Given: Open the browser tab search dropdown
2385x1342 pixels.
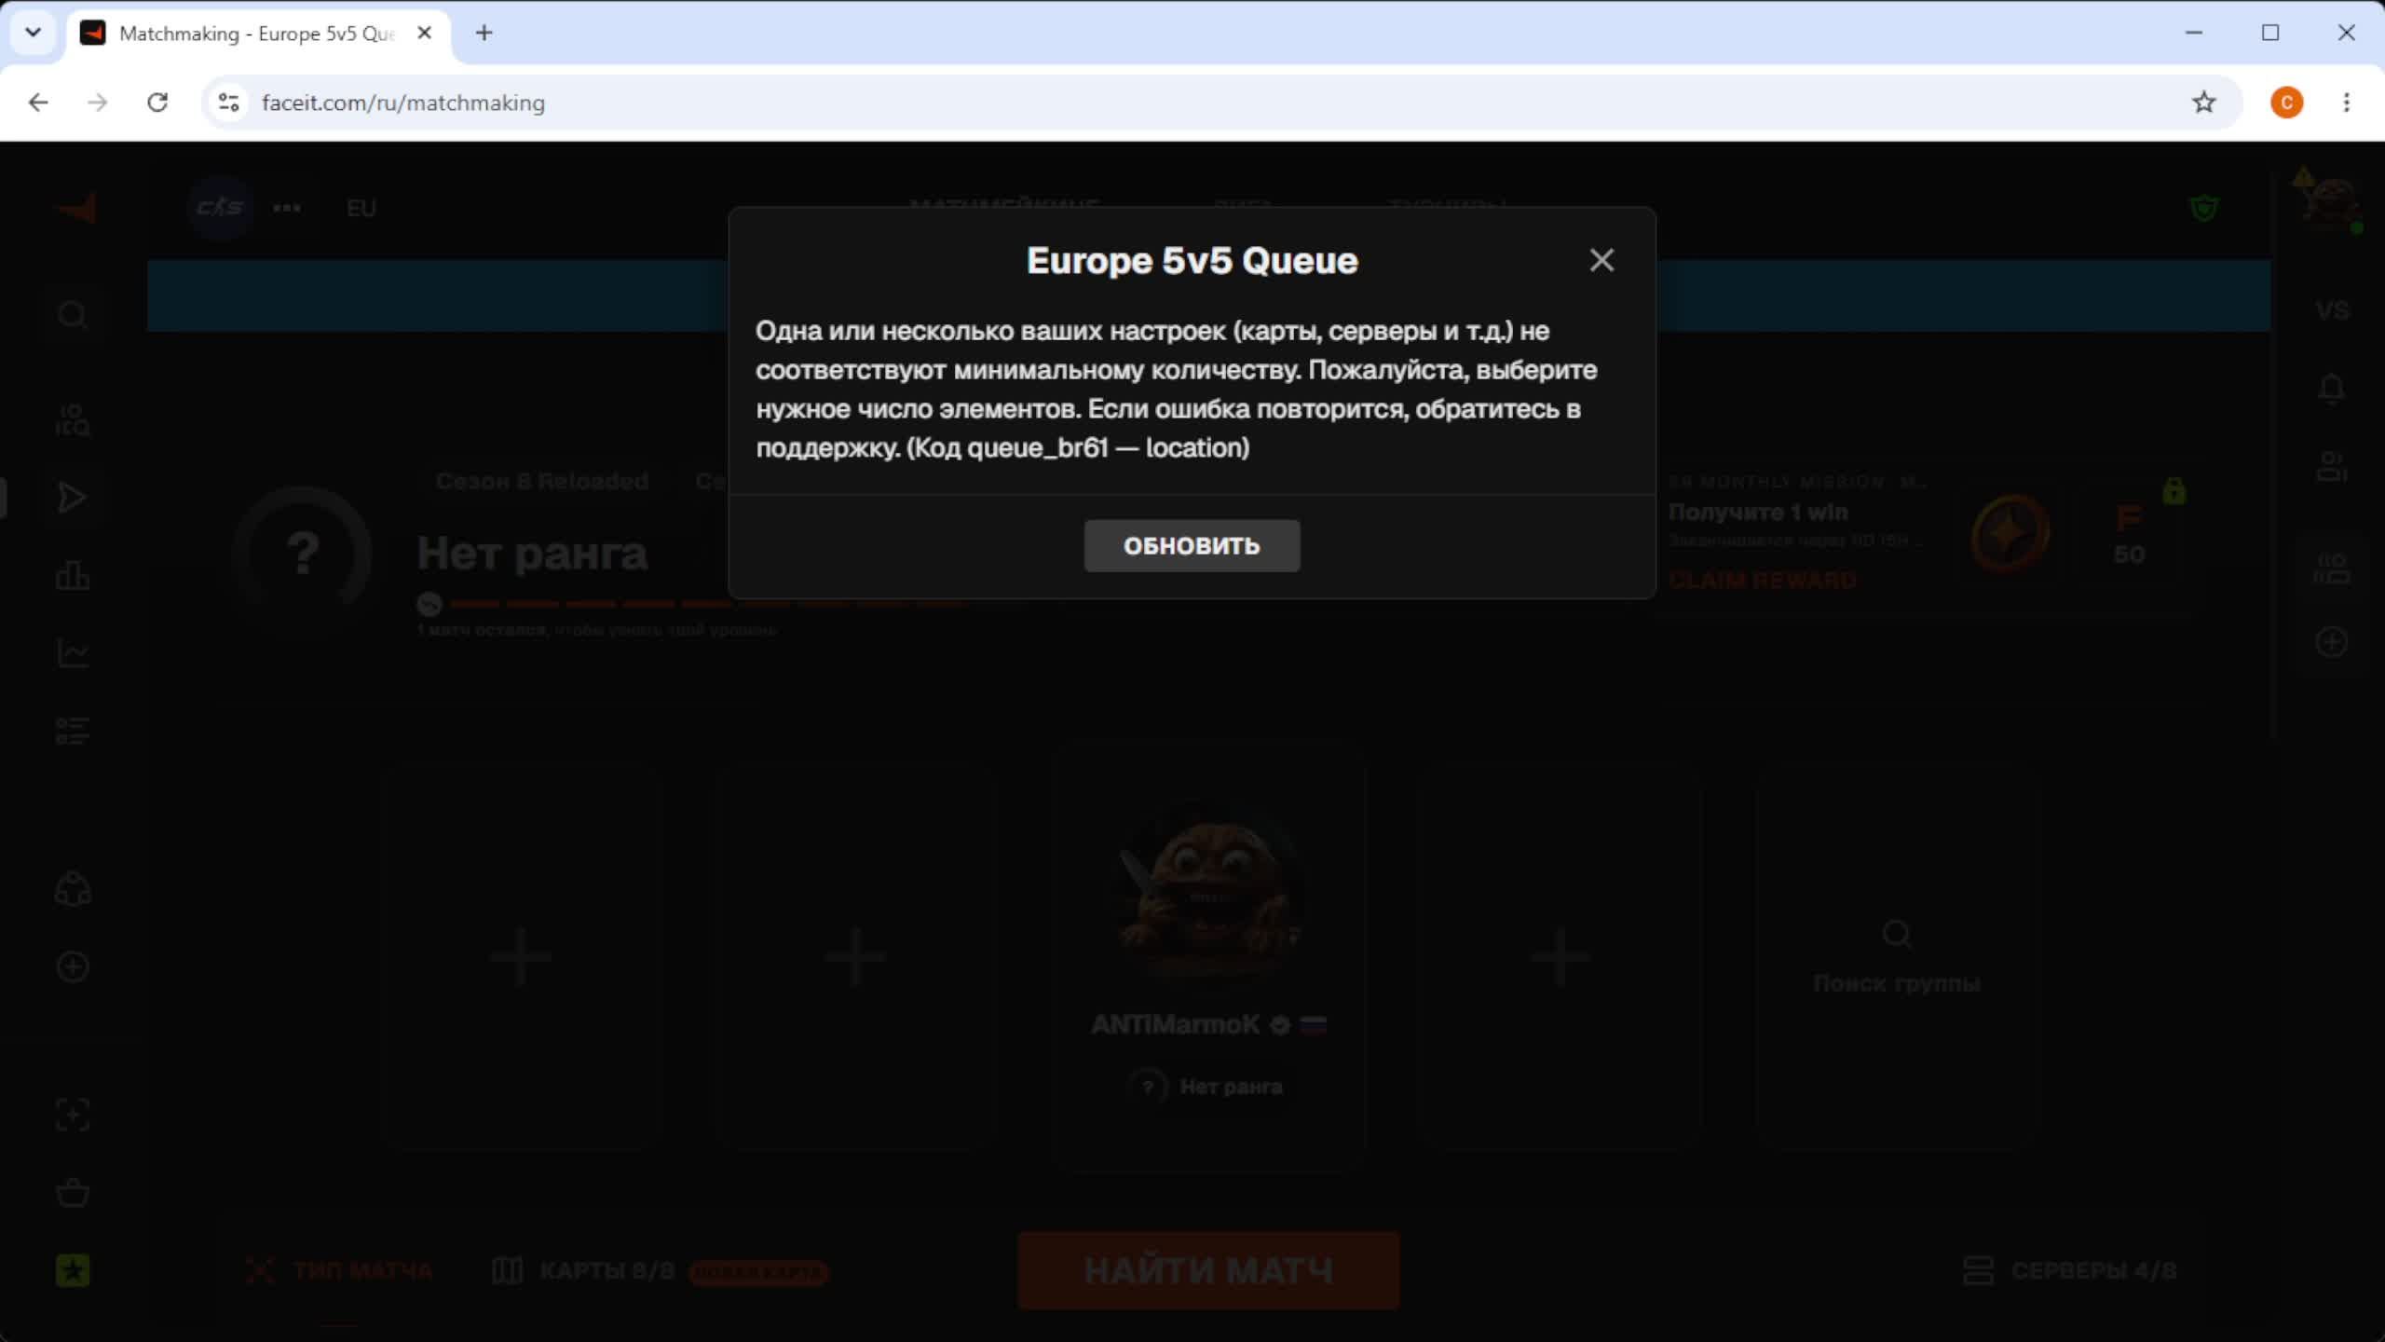Looking at the screenshot, I should pyautogui.click(x=34, y=34).
